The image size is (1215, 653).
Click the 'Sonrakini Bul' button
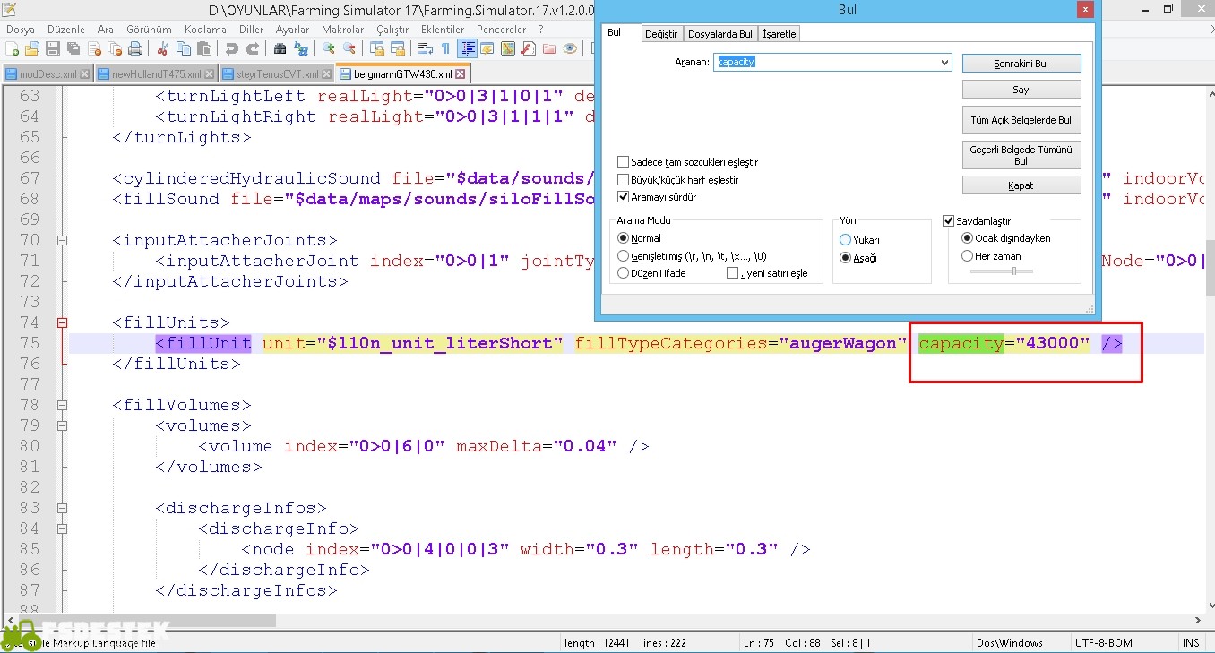[1021, 64]
